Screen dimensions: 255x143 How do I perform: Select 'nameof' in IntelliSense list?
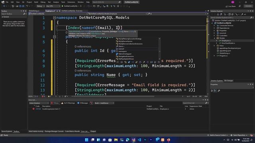[x=137, y=49]
